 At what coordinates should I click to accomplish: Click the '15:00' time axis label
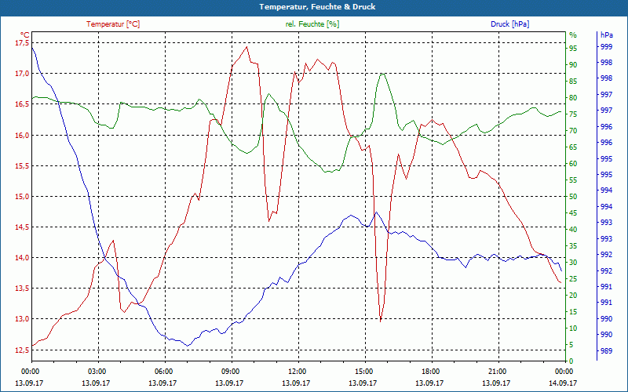pos(365,371)
